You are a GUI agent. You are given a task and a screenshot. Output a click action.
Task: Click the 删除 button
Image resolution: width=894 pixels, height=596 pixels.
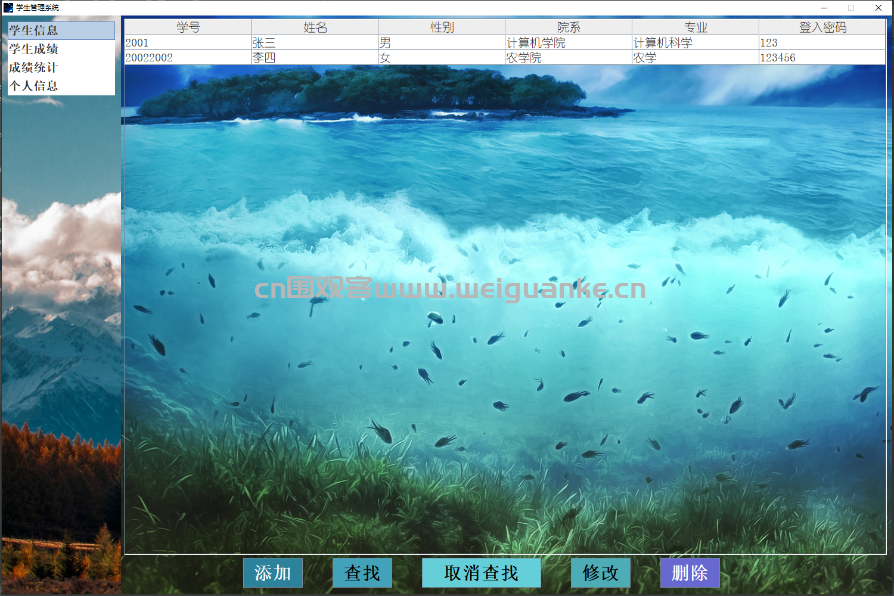(690, 573)
